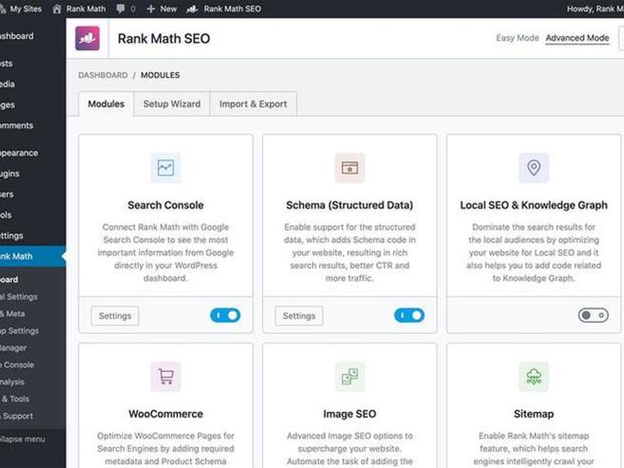This screenshot has width=624, height=468.
Task: Click the Rank Math SEO page heading
Action: coord(164,38)
